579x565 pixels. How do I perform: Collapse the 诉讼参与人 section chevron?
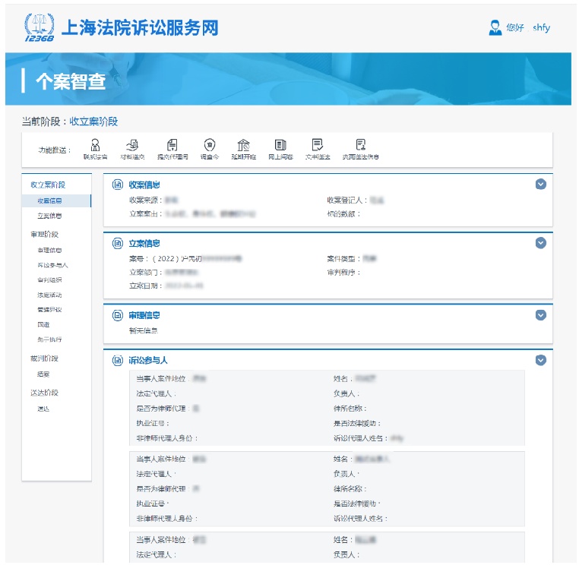coord(540,360)
